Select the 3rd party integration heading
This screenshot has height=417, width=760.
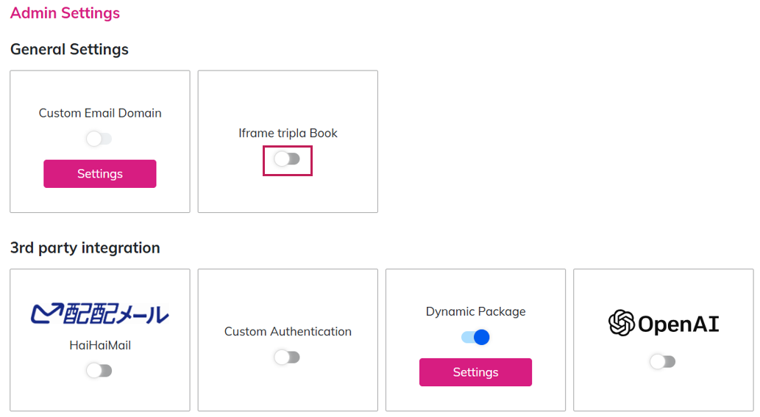[x=85, y=247]
